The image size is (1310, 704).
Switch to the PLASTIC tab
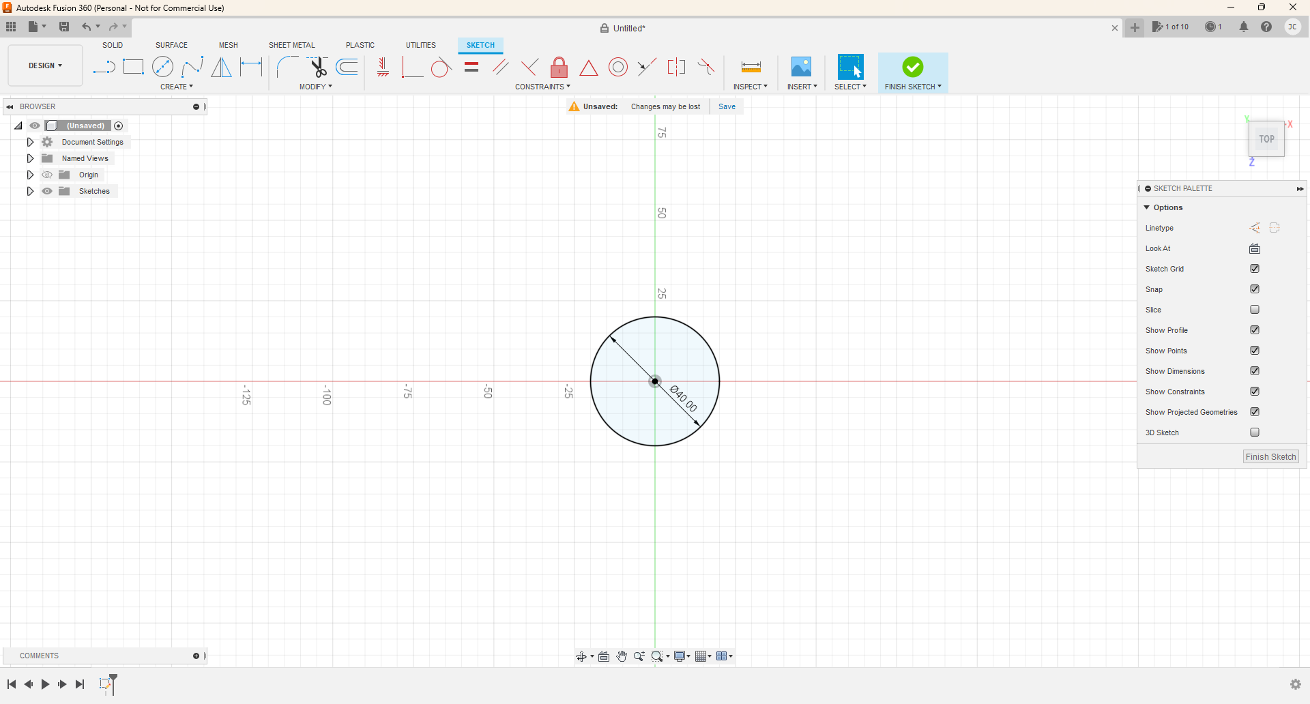click(360, 45)
